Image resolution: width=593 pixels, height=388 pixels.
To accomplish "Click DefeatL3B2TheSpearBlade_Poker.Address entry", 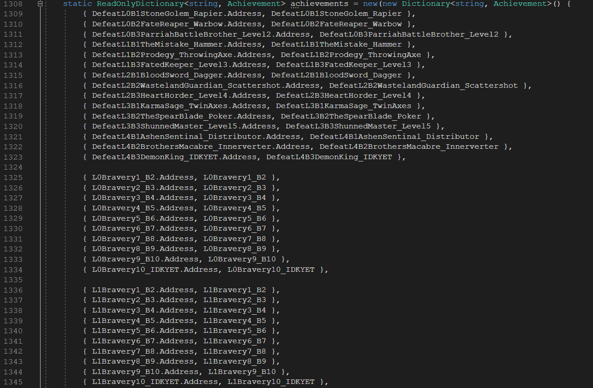I will (181, 116).
